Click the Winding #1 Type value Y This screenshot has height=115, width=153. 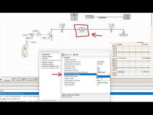coord(97,66)
